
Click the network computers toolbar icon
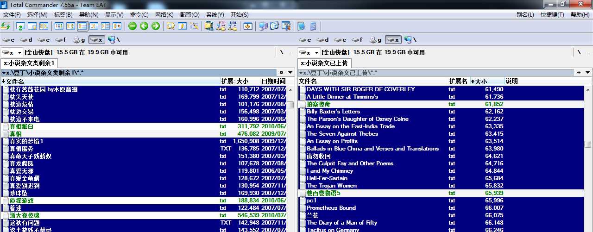tap(264, 26)
